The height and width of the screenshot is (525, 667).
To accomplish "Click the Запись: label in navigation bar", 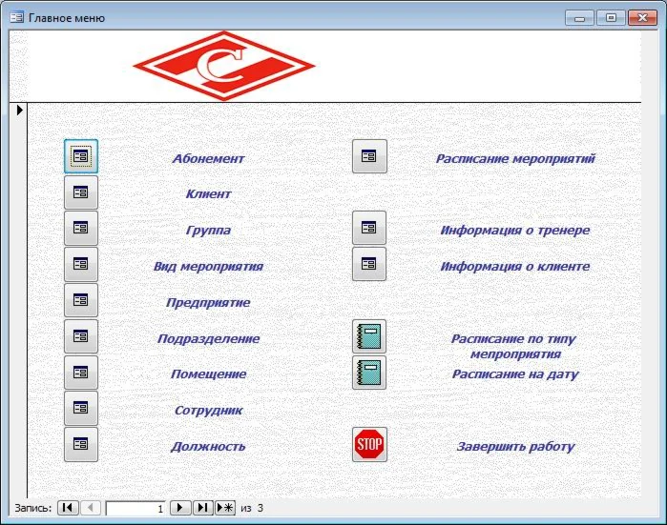I will [x=32, y=508].
